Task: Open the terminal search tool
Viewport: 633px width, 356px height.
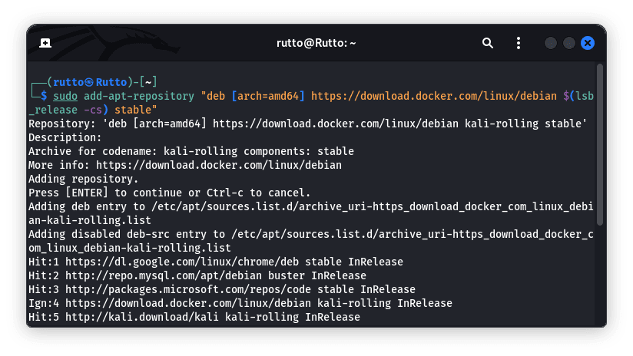Action: (488, 43)
